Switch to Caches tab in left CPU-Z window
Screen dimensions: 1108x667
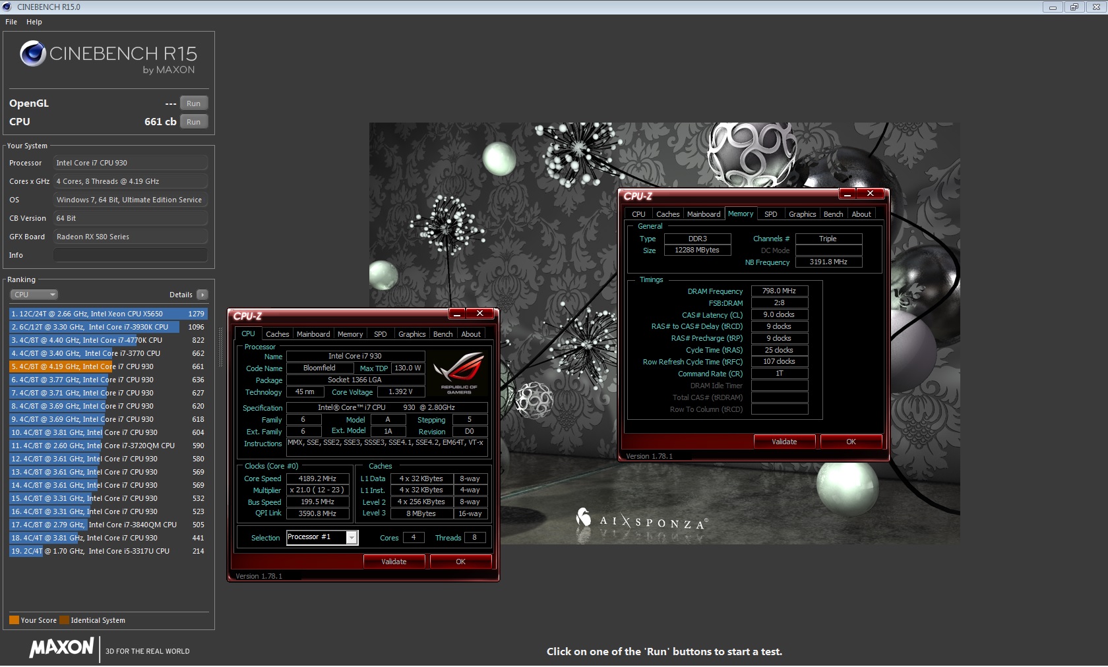point(277,334)
